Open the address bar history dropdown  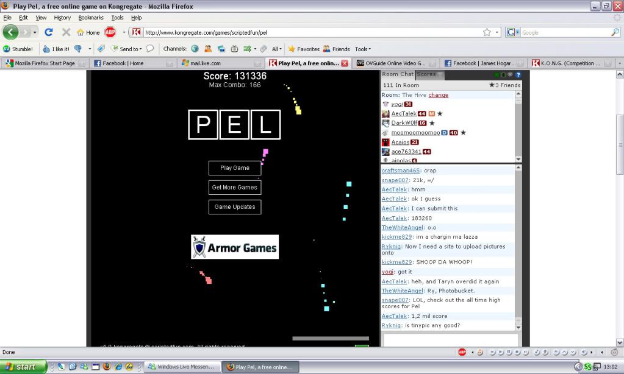497,32
